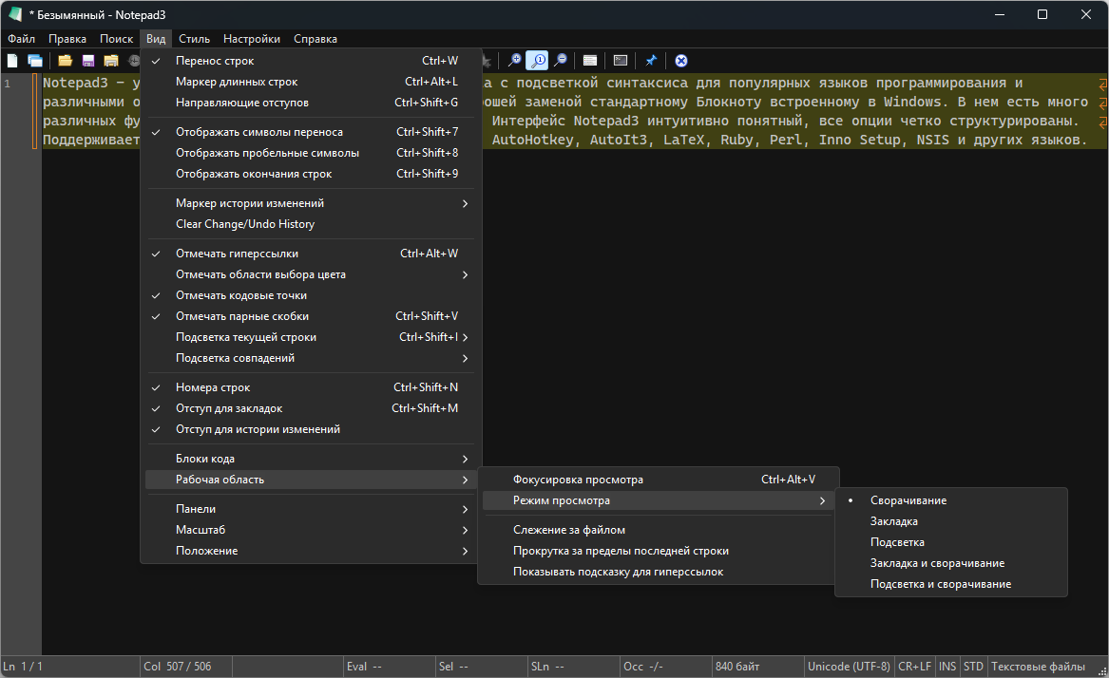
Task: Click the purple Save floppy icon
Action: tap(88, 61)
